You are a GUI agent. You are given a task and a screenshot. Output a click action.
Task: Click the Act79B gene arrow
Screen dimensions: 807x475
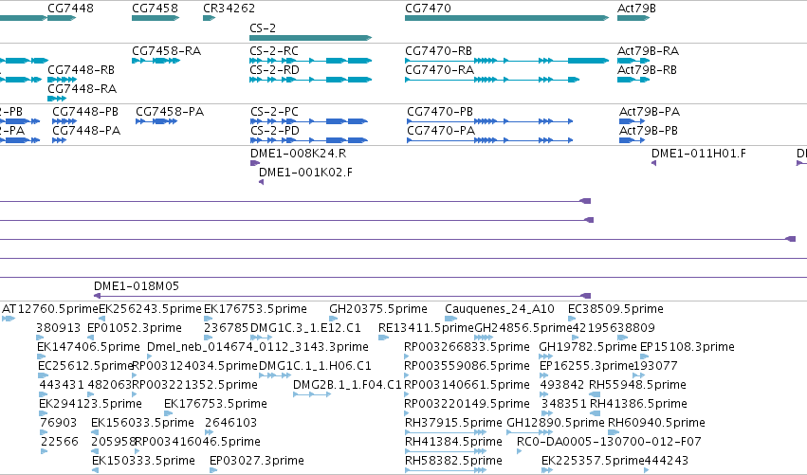pos(633,18)
